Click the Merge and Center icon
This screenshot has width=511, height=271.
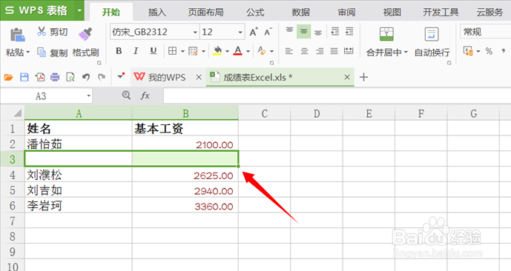(x=386, y=34)
